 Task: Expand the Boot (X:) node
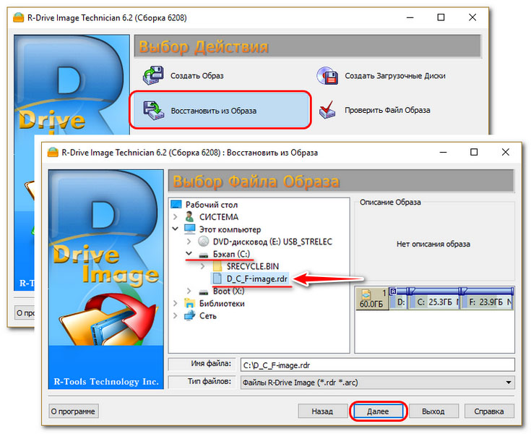click(189, 291)
